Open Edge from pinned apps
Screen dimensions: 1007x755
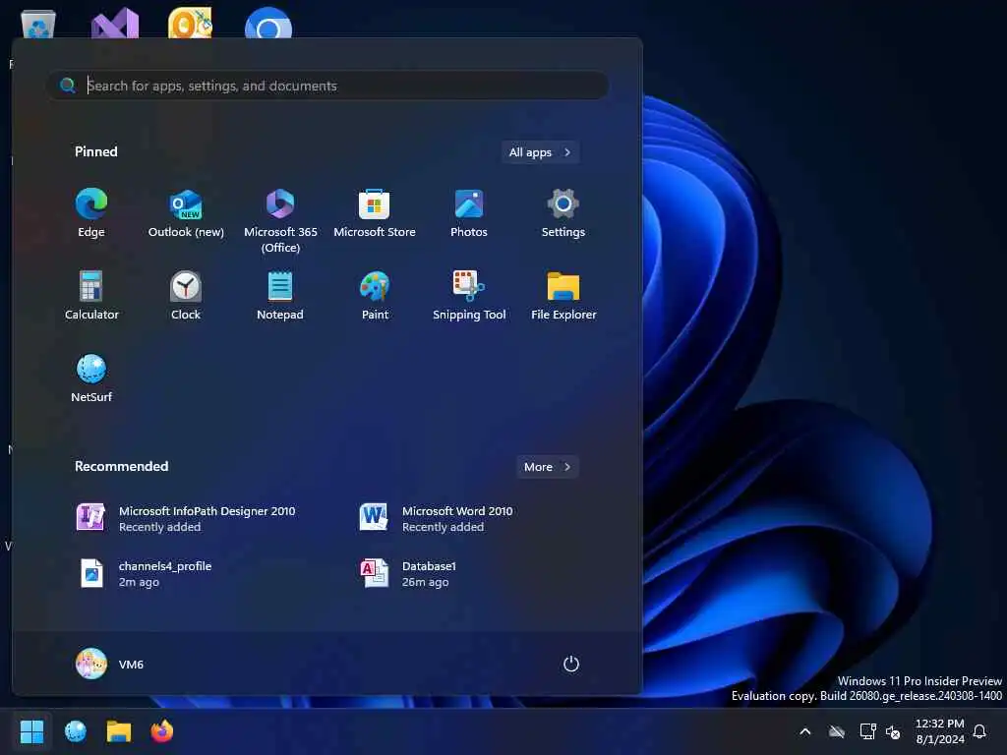(x=91, y=213)
